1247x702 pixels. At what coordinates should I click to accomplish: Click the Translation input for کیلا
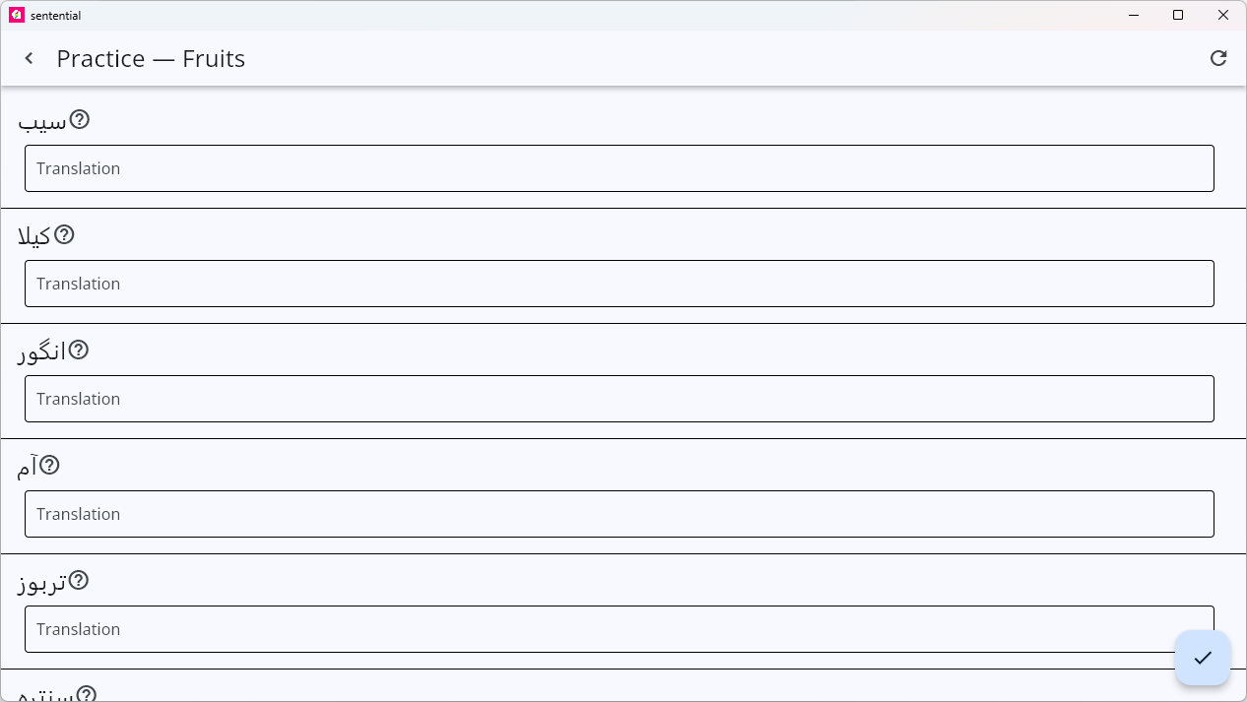pos(619,284)
